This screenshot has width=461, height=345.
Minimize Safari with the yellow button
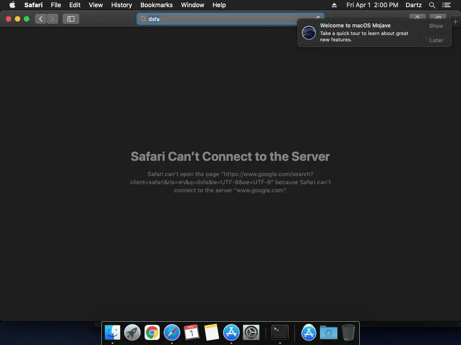pos(18,19)
